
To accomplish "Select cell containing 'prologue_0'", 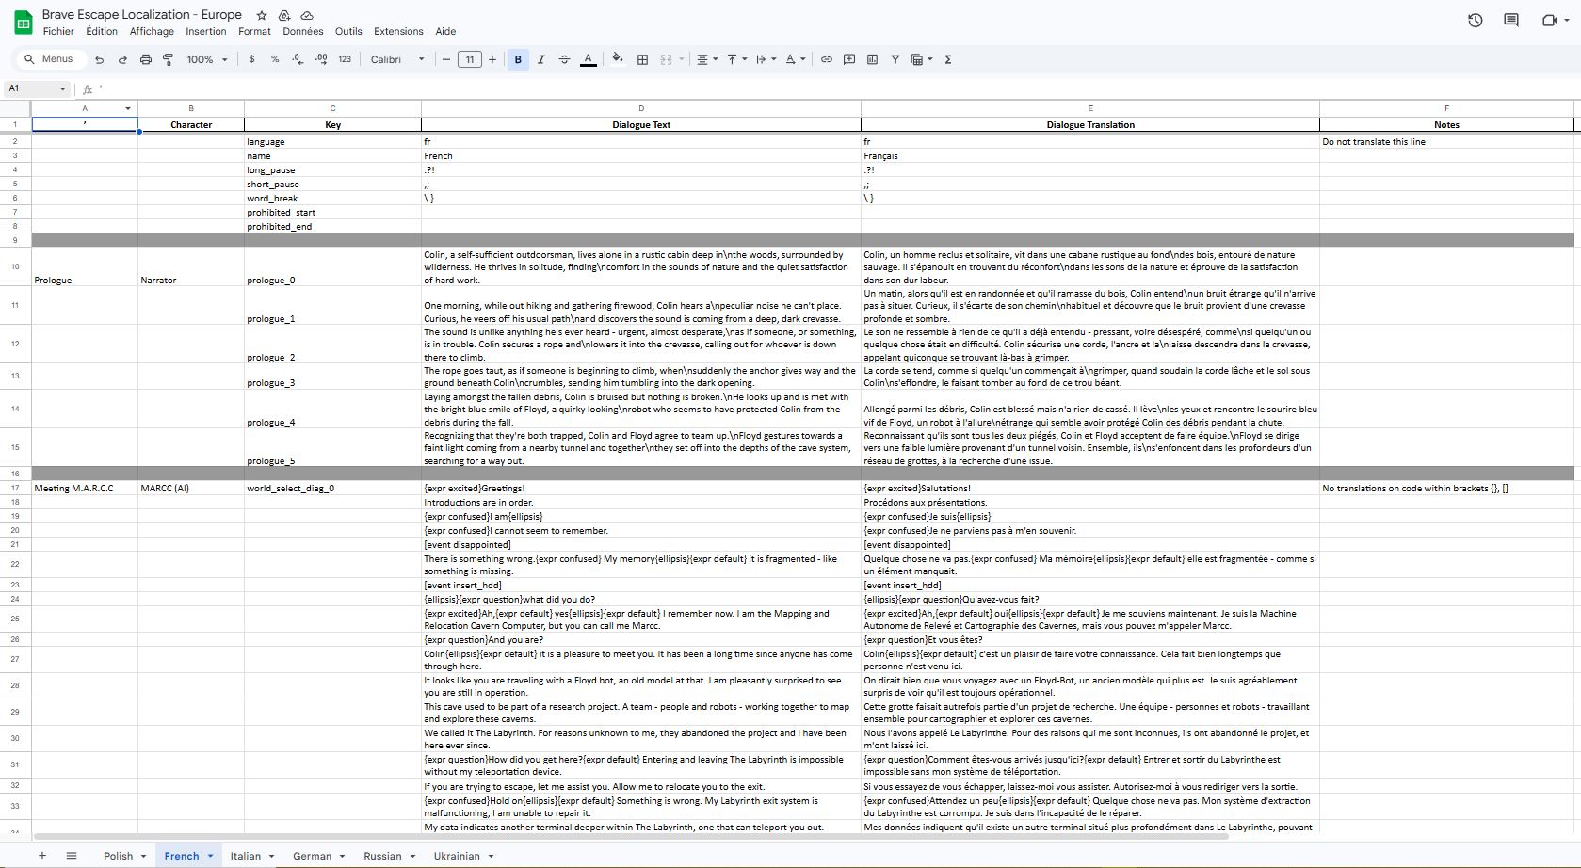I will click(332, 267).
